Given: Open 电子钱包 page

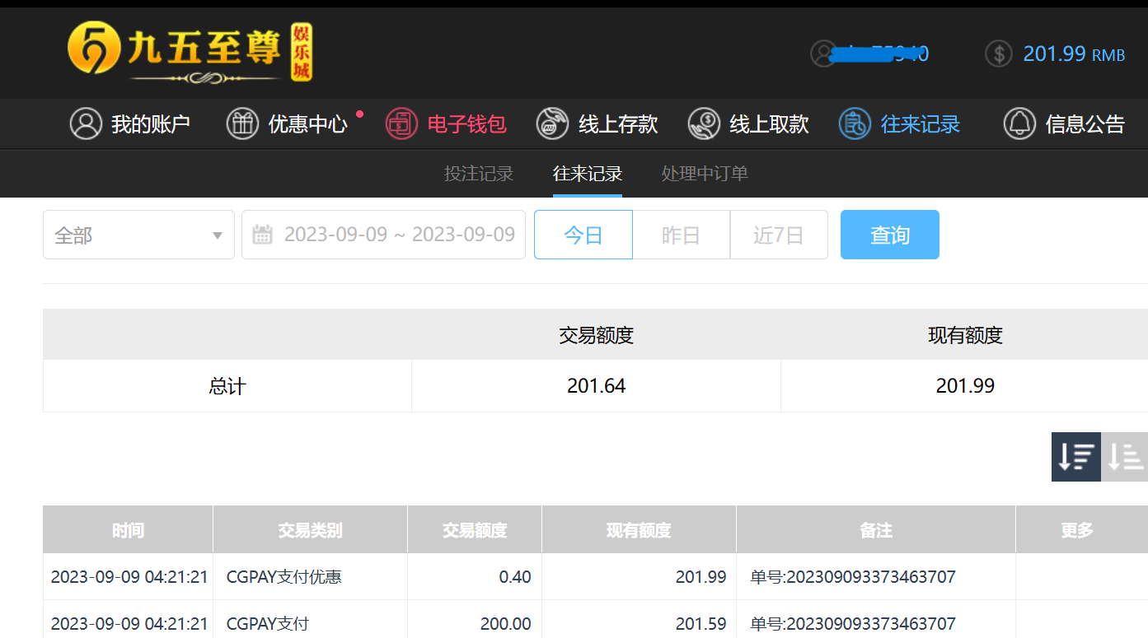Looking at the screenshot, I should pos(446,124).
